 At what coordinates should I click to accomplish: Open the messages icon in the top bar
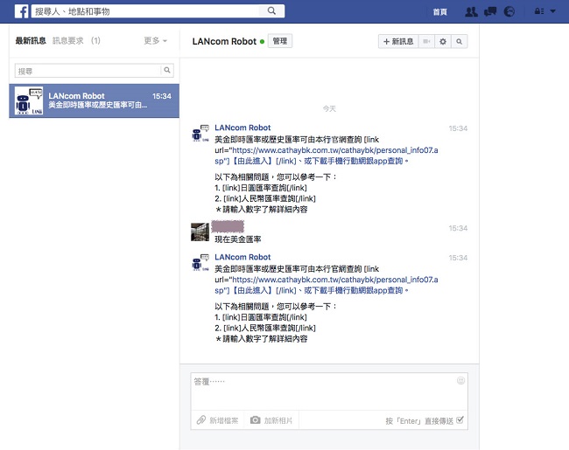[x=490, y=11]
